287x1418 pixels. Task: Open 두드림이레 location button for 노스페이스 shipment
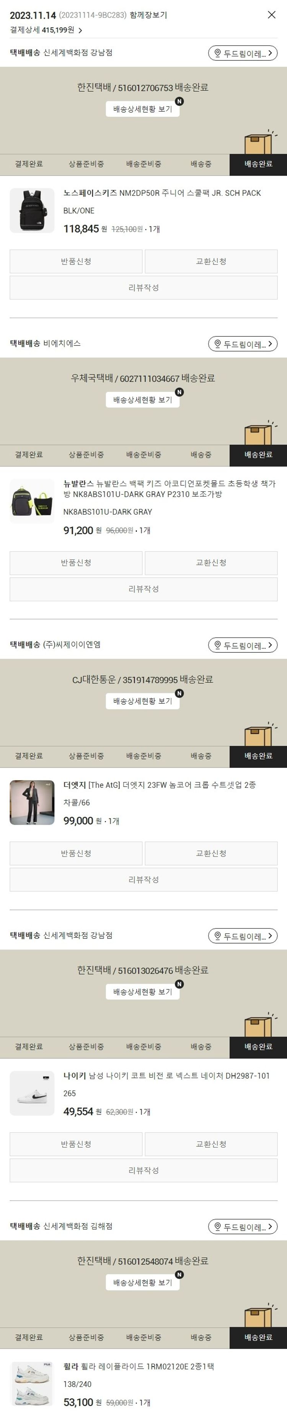coord(242,54)
